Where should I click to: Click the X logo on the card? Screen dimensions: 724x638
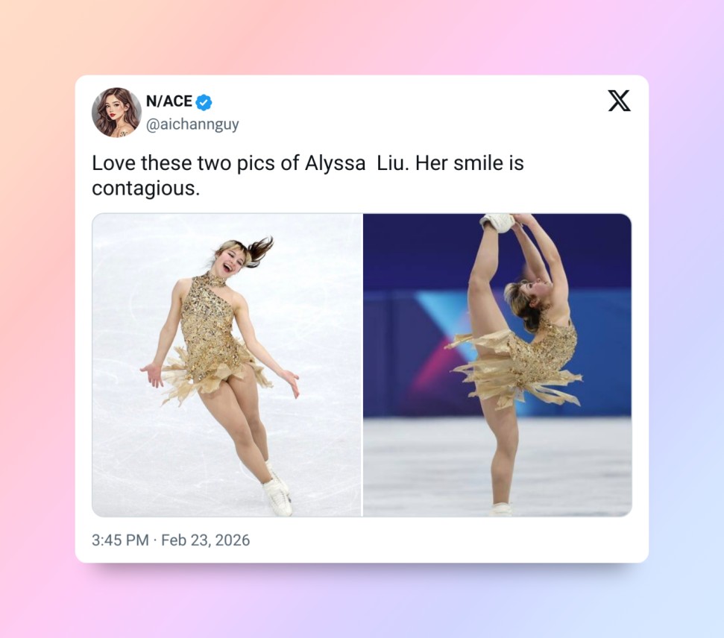[x=619, y=101]
